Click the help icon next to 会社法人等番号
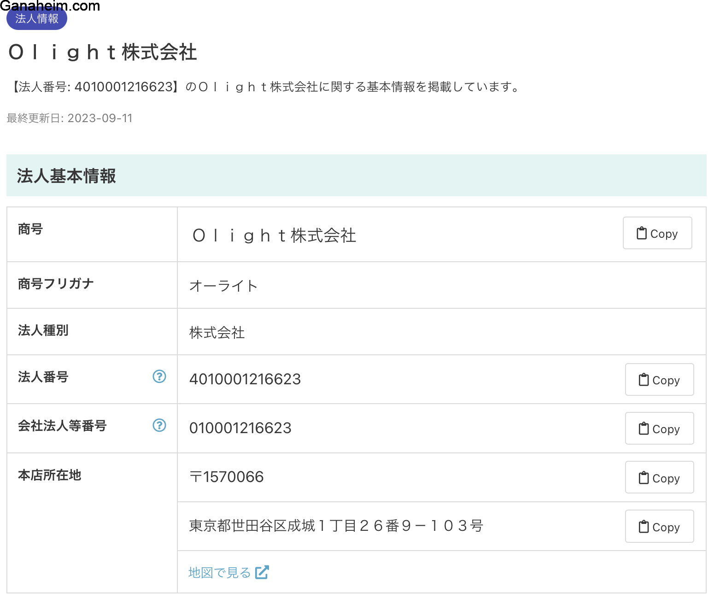714x599 pixels. point(159,425)
